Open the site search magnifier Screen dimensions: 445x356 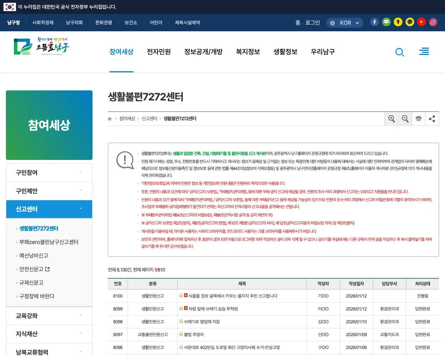pos(400,52)
